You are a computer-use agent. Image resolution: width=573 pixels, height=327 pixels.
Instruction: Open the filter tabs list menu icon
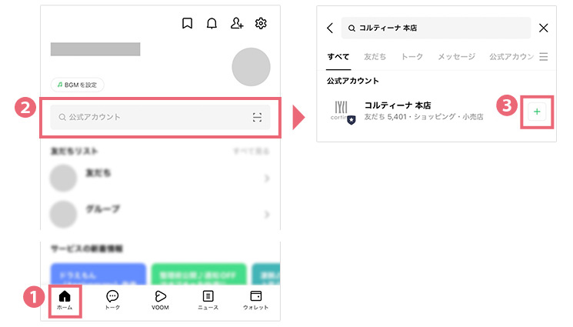(544, 57)
